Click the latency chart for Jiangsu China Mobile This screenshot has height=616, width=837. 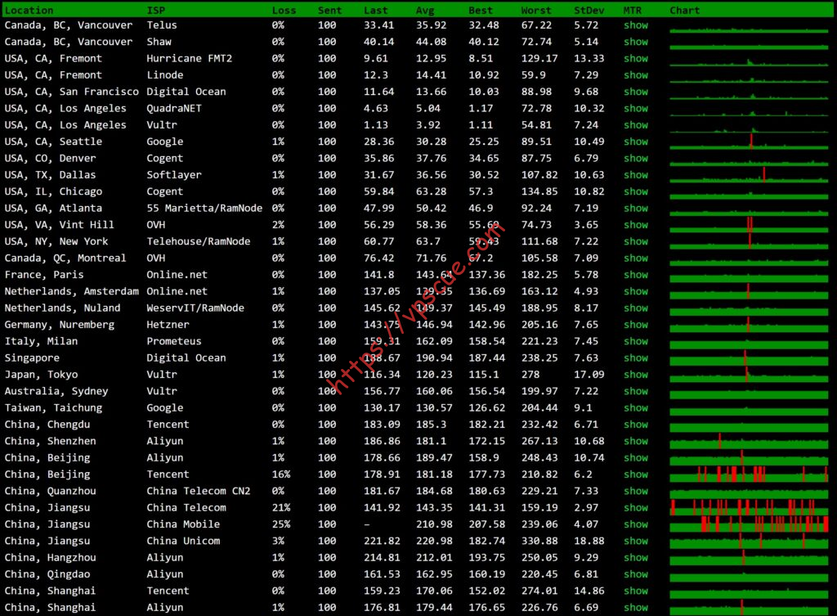749,524
